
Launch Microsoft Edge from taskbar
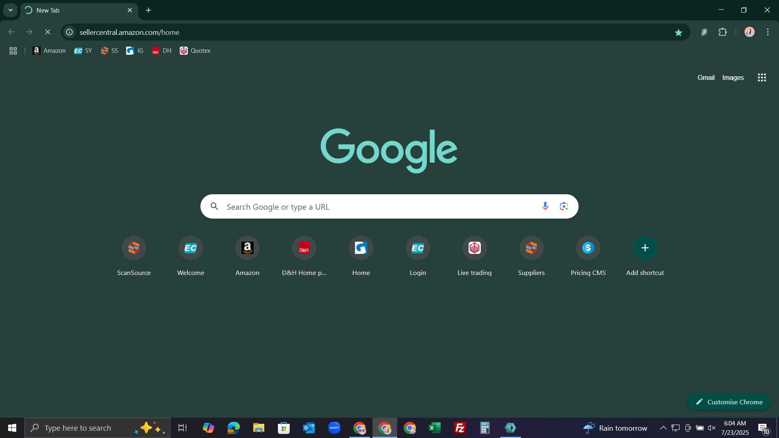pos(233,428)
